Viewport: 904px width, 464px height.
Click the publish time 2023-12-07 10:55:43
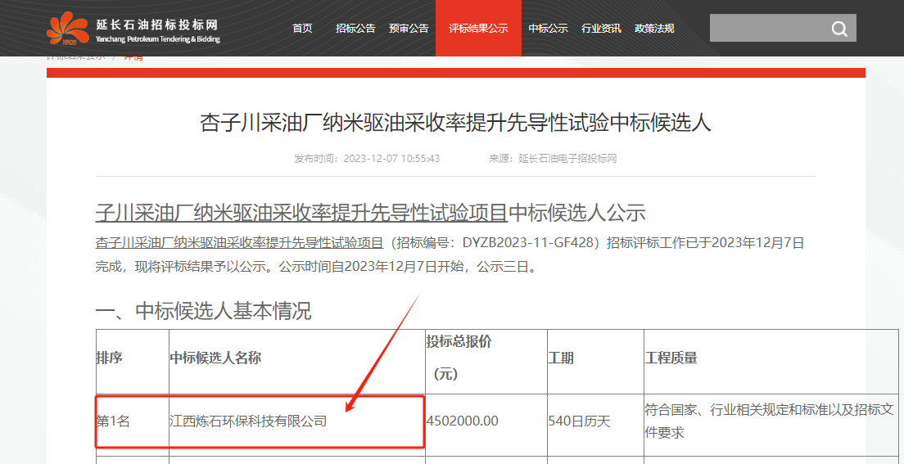click(391, 159)
